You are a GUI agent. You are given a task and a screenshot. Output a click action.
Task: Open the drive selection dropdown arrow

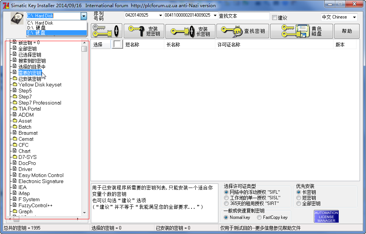(x=84, y=16)
